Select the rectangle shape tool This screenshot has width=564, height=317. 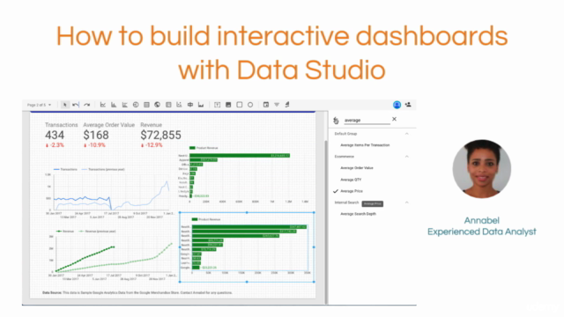click(239, 105)
